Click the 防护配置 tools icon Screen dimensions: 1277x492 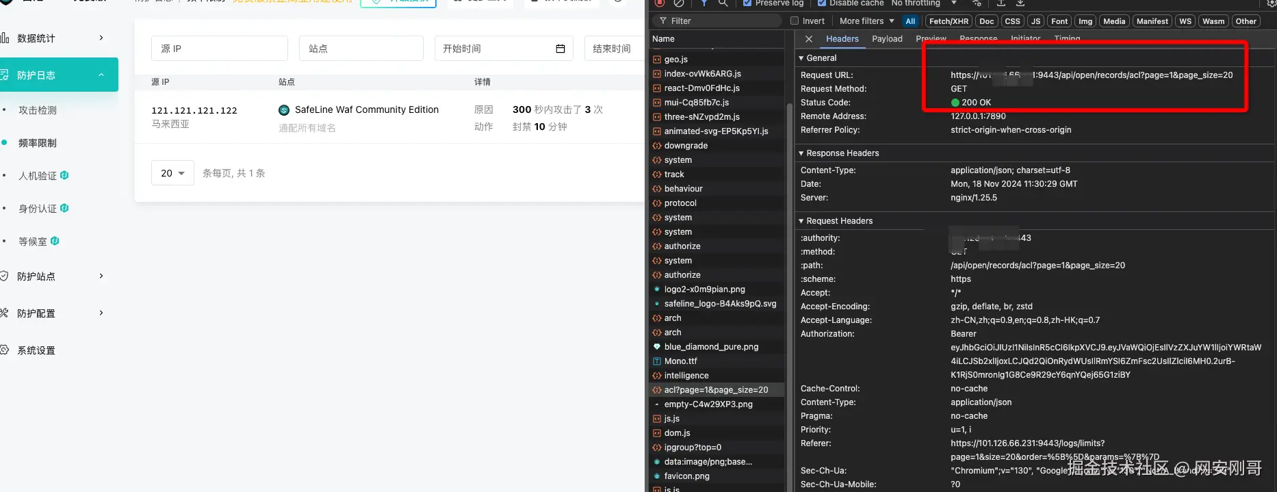4,313
